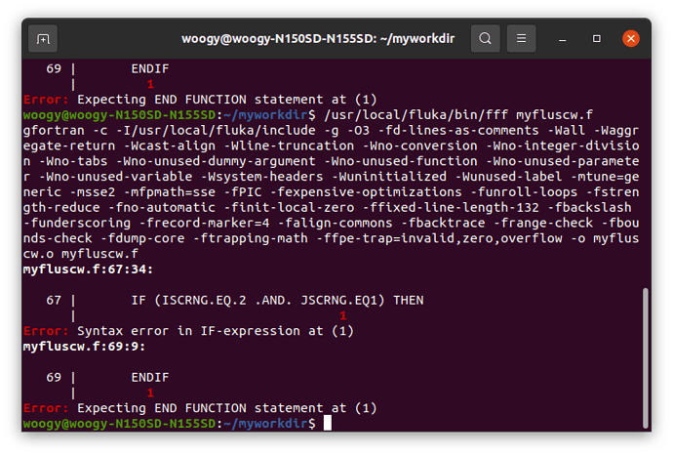Click the /usr/local/fluka/bin/fff command text
Viewport: 673px width, 456px height.
(x=416, y=115)
